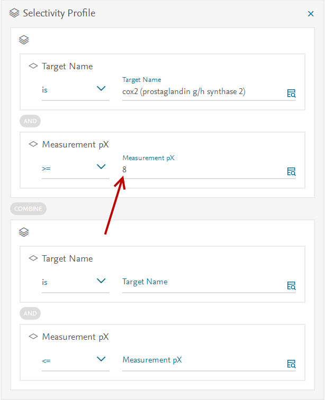This screenshot has width=325, height=400.
Task: Click the diamond icon beside bottom Measurement pX
Action: point(33,337)
